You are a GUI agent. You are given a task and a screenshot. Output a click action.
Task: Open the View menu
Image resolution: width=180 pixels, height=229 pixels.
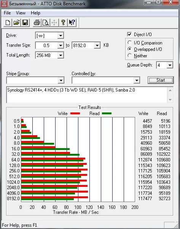pyautogui.click(x=21, y=13)
